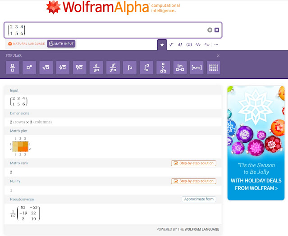Image resolution: width=288 pixels, height=236 pixels.
Task: Show Approximate form of Pseudoinverse
Action: (199, 199)
